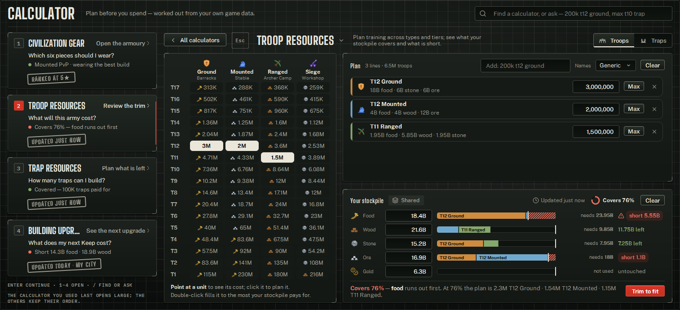Select the T12 Ground 3M cell
The width and height of the screenshot is (680, 310).
(x=207, y=146)
